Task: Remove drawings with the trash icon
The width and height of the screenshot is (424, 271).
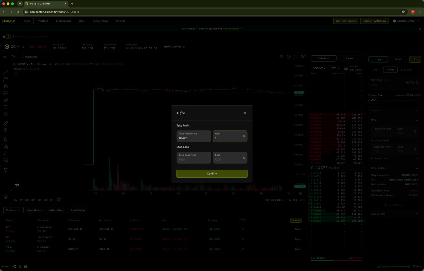Action: (6, 170)
